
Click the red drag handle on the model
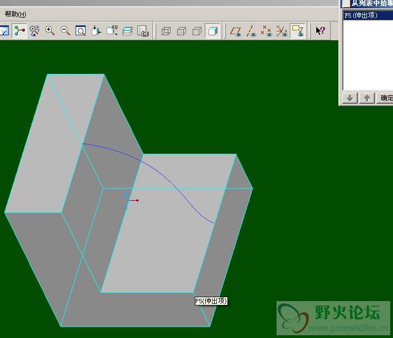tap(137, 200)
